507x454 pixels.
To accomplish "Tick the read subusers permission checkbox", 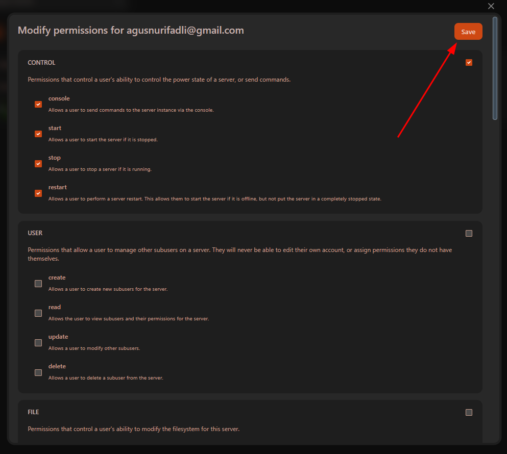I will tap(38, 313).
